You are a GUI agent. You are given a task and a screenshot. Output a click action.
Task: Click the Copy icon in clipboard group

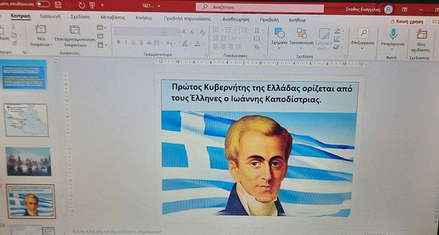point(14,35)
